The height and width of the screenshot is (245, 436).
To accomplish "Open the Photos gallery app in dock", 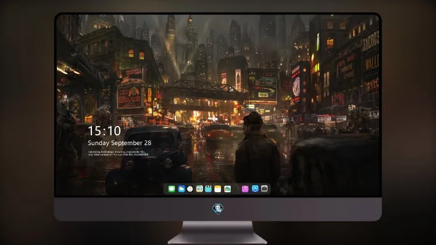I will tap(227, 189).
